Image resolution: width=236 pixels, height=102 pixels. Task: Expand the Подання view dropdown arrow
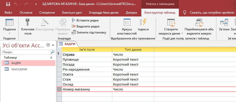9,33
